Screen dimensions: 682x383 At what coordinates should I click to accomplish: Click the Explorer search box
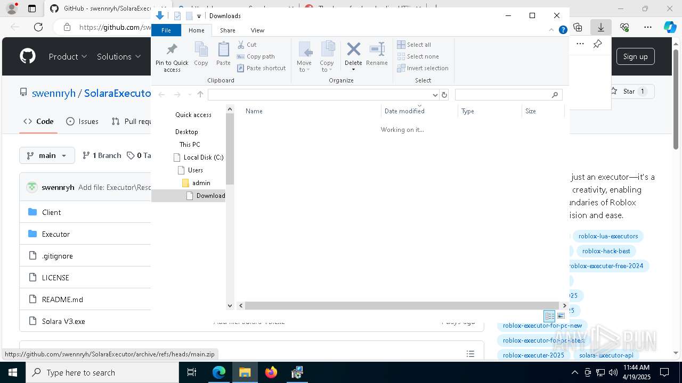tap(508, 95)
